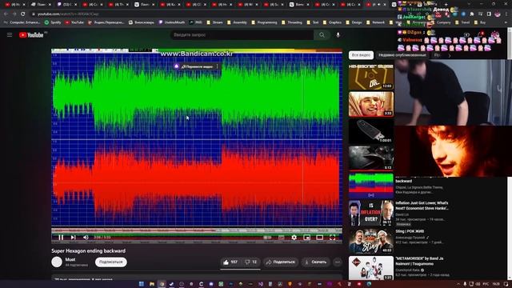Mute the video with speaker icon
Viewport: 512px width, 288px height.
coord(86,238)
